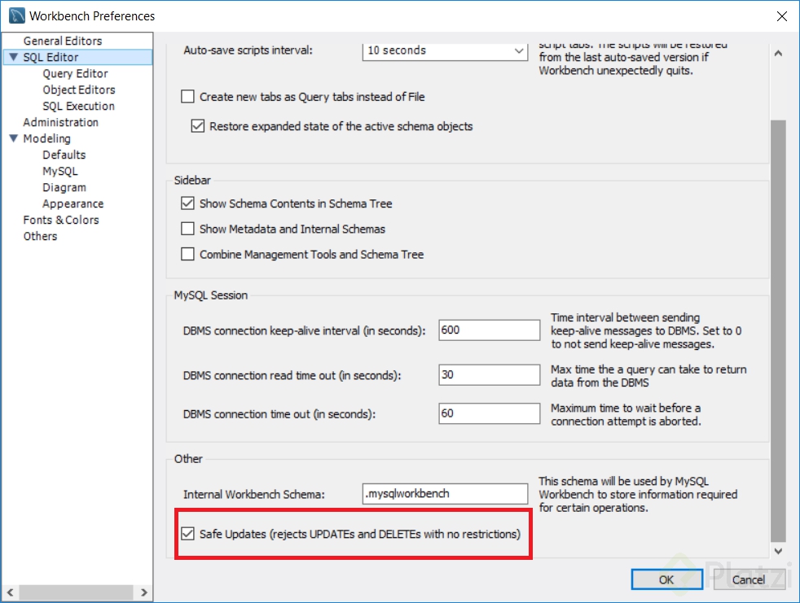Click the 'Internal Workbench Schema:' label
This screenshot has width=800, height=603.
[254, 495]
